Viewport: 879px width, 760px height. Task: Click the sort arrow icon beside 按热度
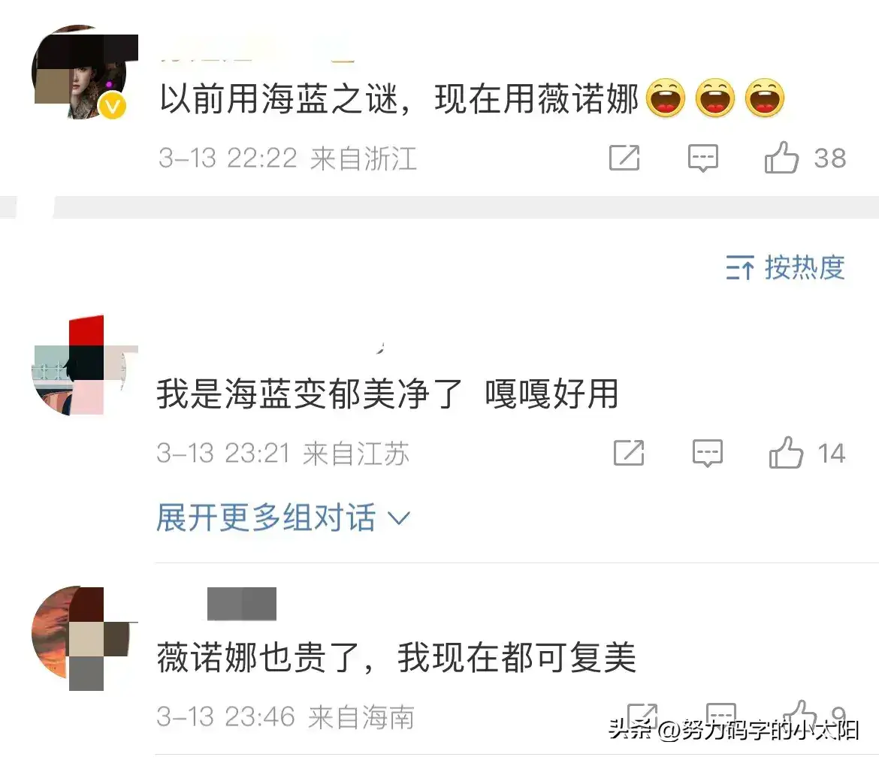(x=740, y=267)
